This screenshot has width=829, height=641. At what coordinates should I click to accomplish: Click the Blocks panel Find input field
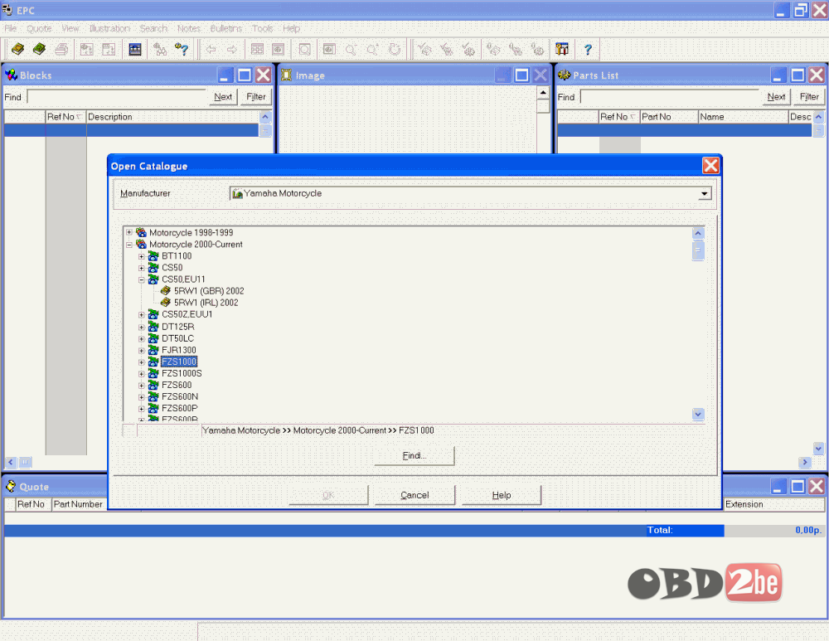pyautogui.click(x=117, y=97)
